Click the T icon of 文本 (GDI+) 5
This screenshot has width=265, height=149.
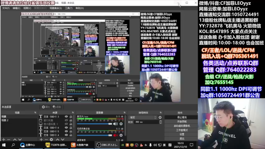pyautogui.click(x=40, y=131)
